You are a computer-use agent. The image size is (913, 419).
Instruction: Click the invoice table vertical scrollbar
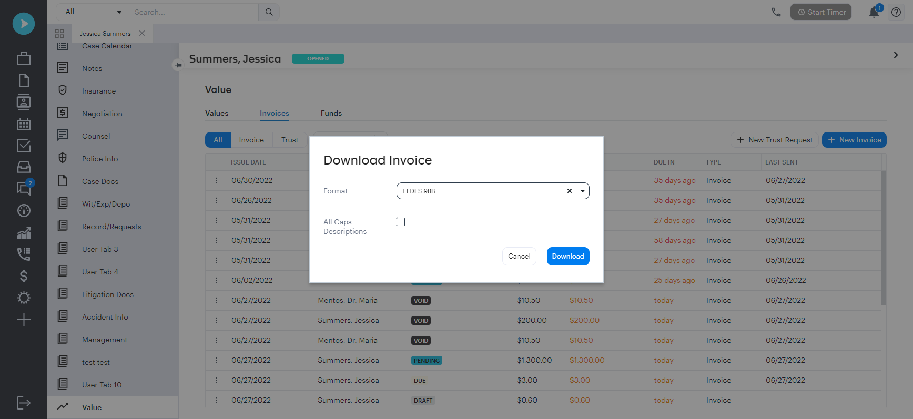click(884, 237)
